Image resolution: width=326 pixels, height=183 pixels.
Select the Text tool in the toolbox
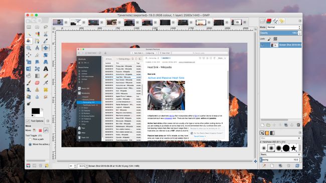point(46,69)
